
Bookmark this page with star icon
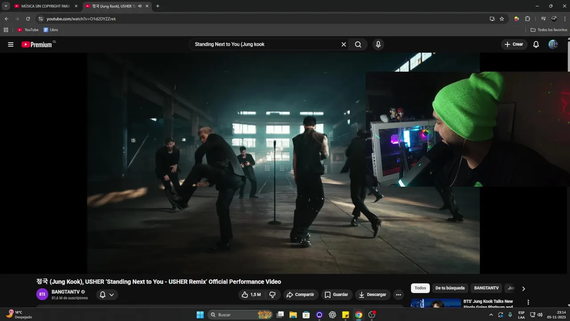click(502, 19)
